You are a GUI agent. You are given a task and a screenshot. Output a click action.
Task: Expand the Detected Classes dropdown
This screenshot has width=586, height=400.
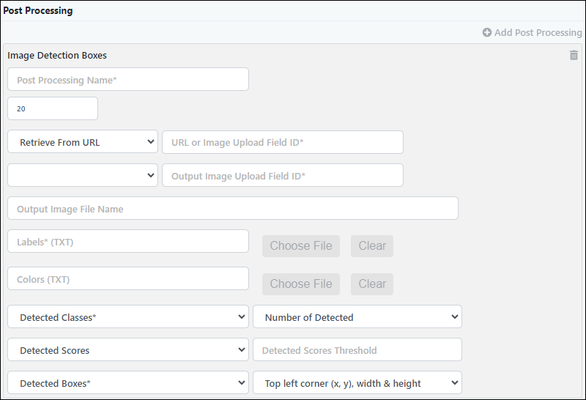coord(128,316)
